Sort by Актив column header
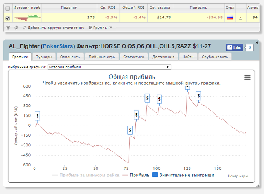Image resolution: width=264 pixels, height=194 pixels. pos(253,8)
